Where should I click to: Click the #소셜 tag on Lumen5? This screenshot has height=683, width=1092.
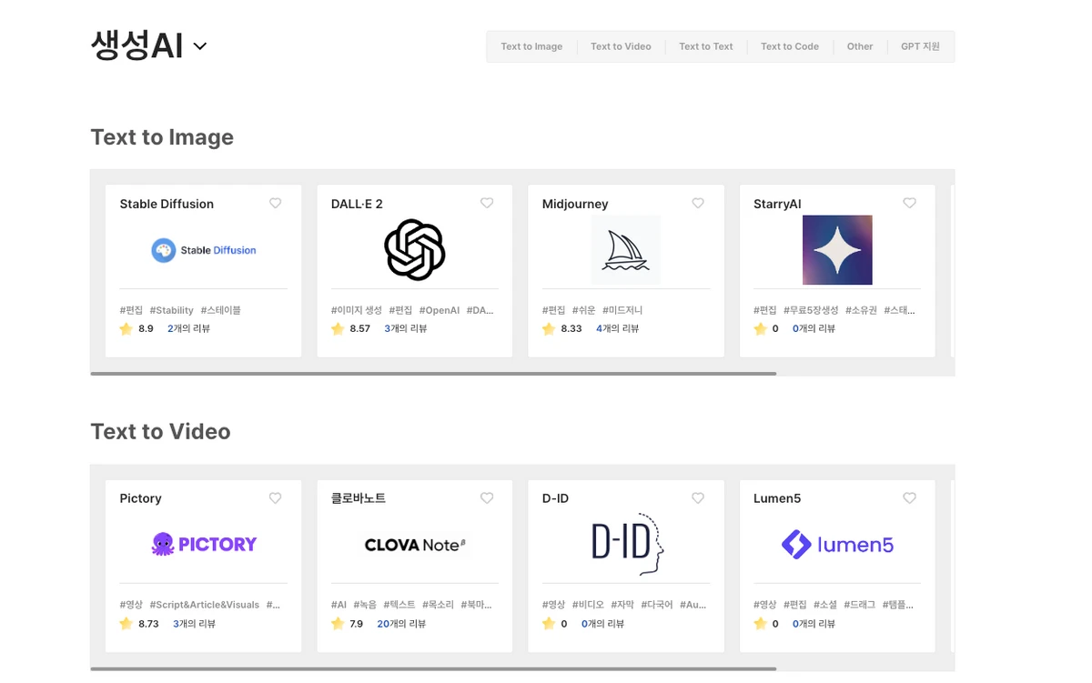[824, 605]
